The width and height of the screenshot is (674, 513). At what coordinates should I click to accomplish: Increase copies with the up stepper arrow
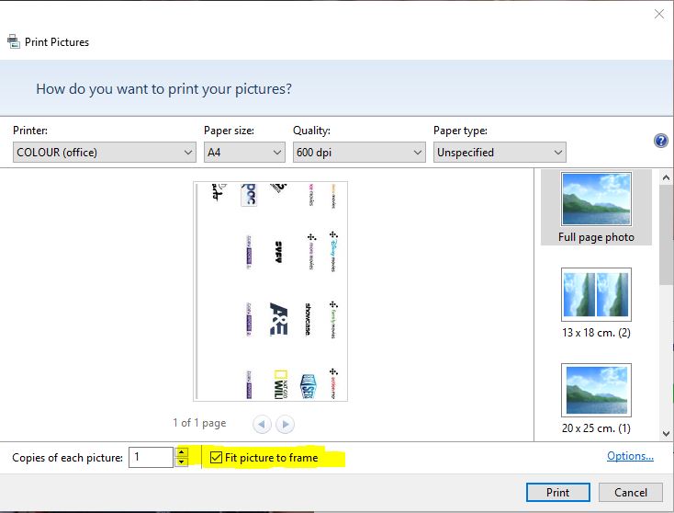182,452
